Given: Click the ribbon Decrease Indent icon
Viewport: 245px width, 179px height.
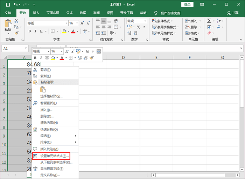Looking at the screenshot, I should pos(98,33).
